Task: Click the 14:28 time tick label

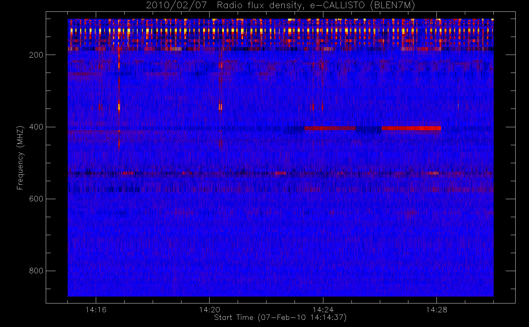Action: [x=436, y=310]
